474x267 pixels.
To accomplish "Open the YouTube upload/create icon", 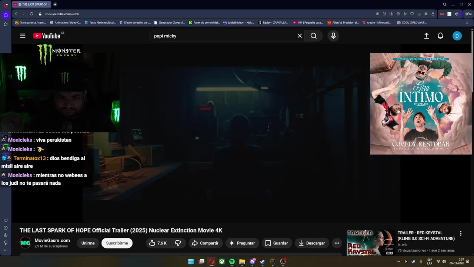I will [x=426, y=36].
